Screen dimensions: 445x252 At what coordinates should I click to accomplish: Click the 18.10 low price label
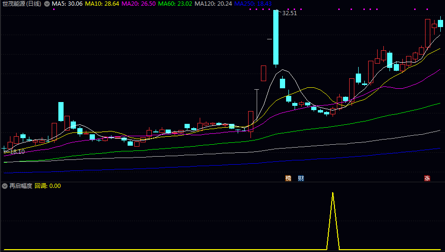(x=17, y=152)
